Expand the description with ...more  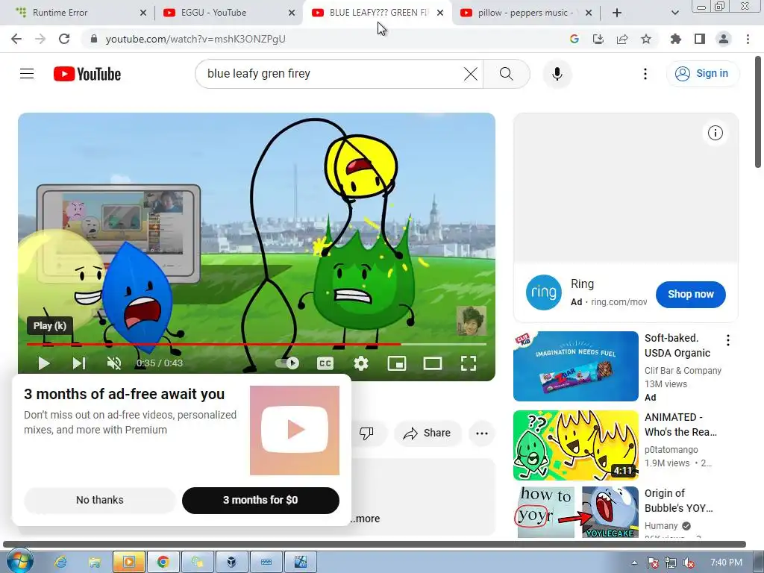pos(365,519)
